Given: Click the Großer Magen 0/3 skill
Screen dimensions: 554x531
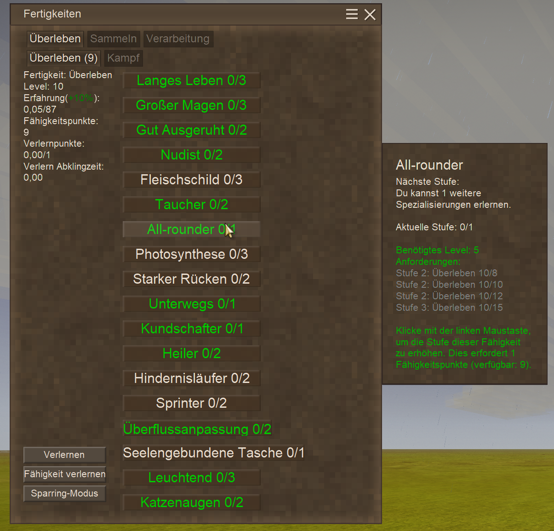Looking at the screenshot, I should (191, 105).
